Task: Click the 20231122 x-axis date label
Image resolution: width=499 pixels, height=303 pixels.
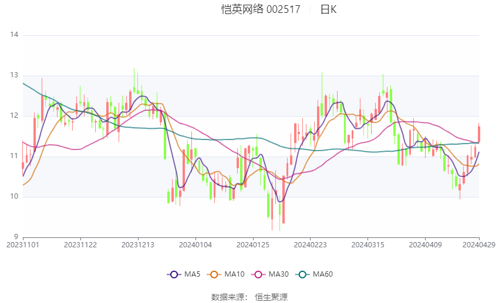Action: tap(80, 245)
